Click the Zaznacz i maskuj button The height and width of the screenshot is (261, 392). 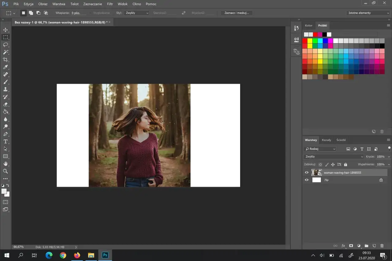(x=237, y=13)
